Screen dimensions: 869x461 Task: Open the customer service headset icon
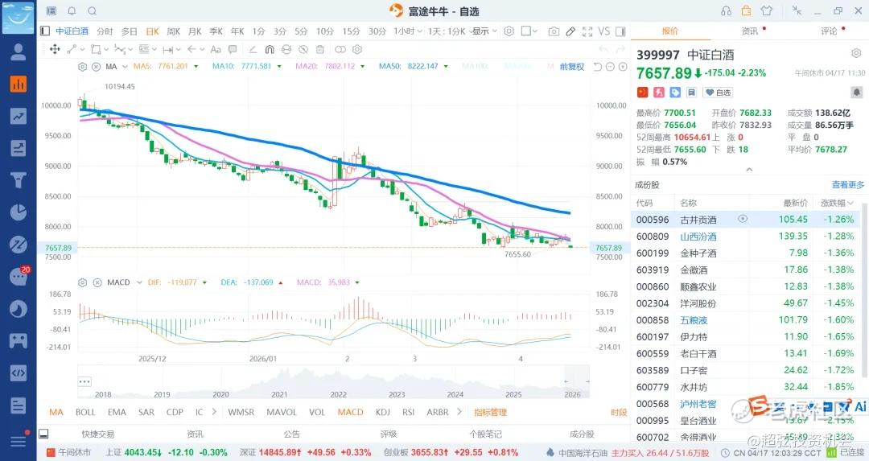pyautogui.click(x=726, y=10)
